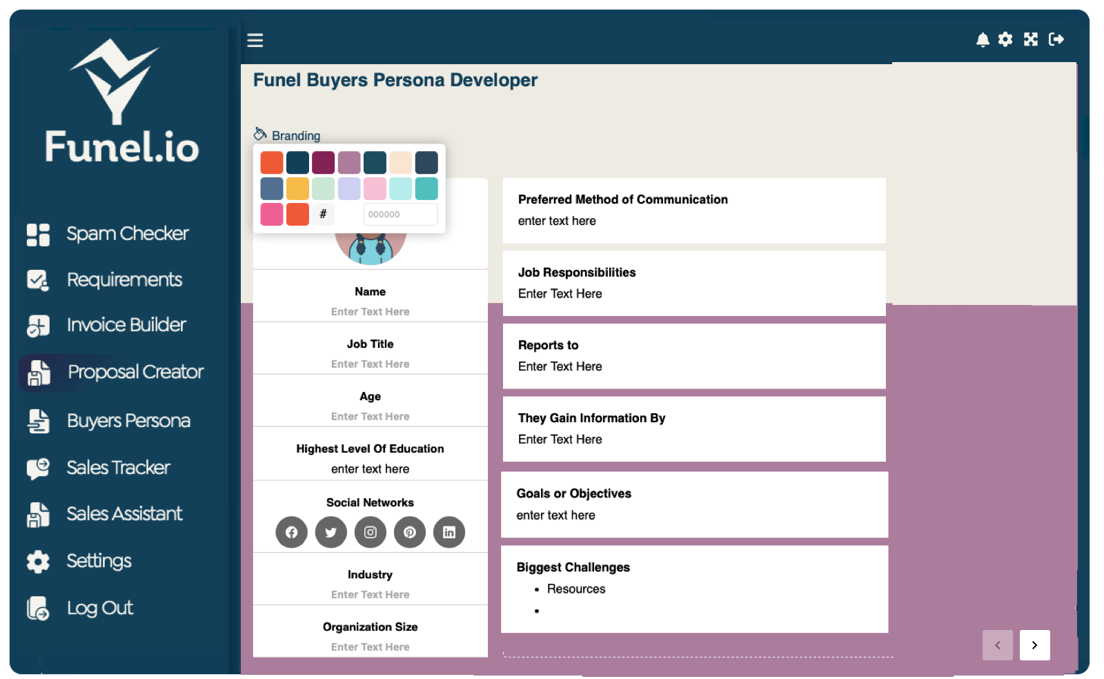Click the Facebook social network icon
1104x679 pixels.
pos(291,532)
